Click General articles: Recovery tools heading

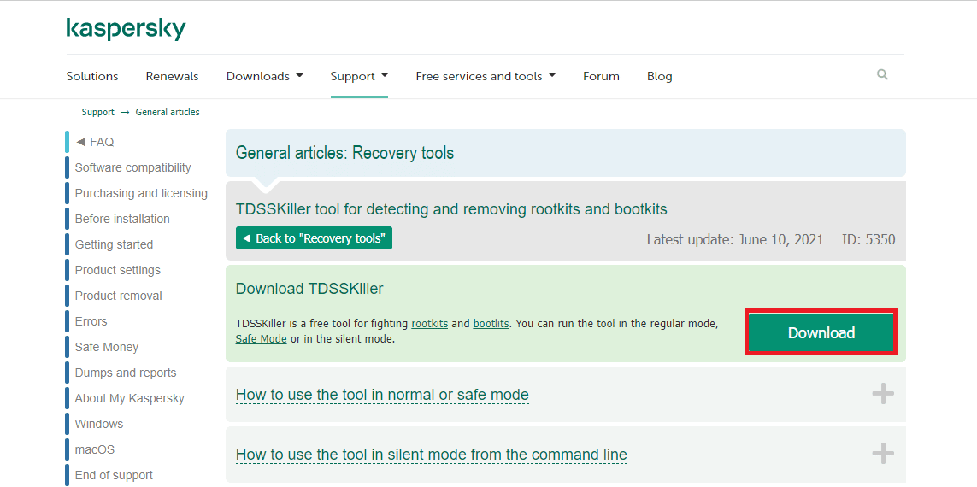click(344, 153)
